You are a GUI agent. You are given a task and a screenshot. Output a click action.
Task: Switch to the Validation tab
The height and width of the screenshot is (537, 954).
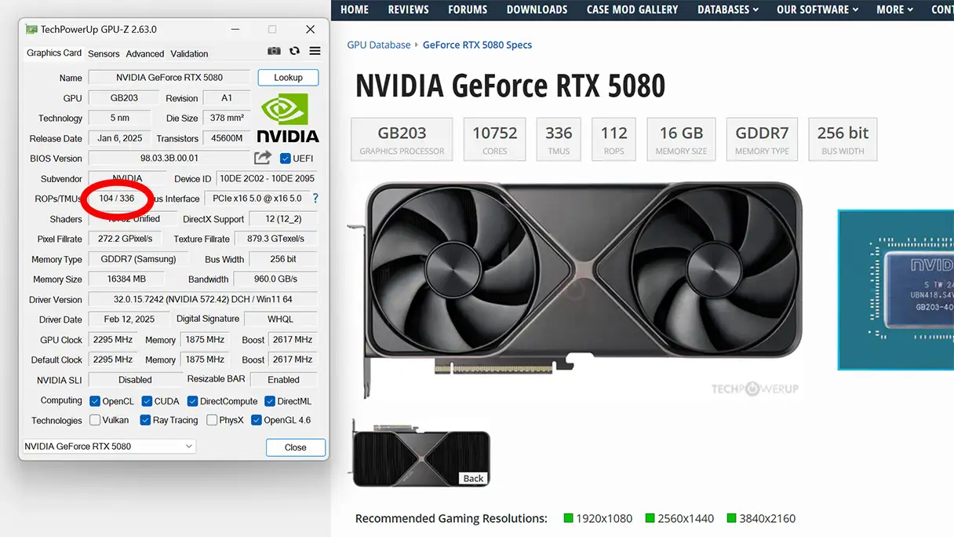189,53
